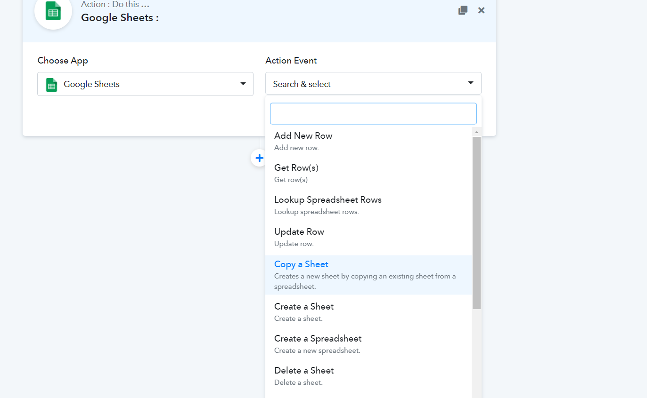The width and height of the screenshot is (647, 398).
Task: Select the Add New Row action
Action: pyautogui.click(x=369, y=141)
